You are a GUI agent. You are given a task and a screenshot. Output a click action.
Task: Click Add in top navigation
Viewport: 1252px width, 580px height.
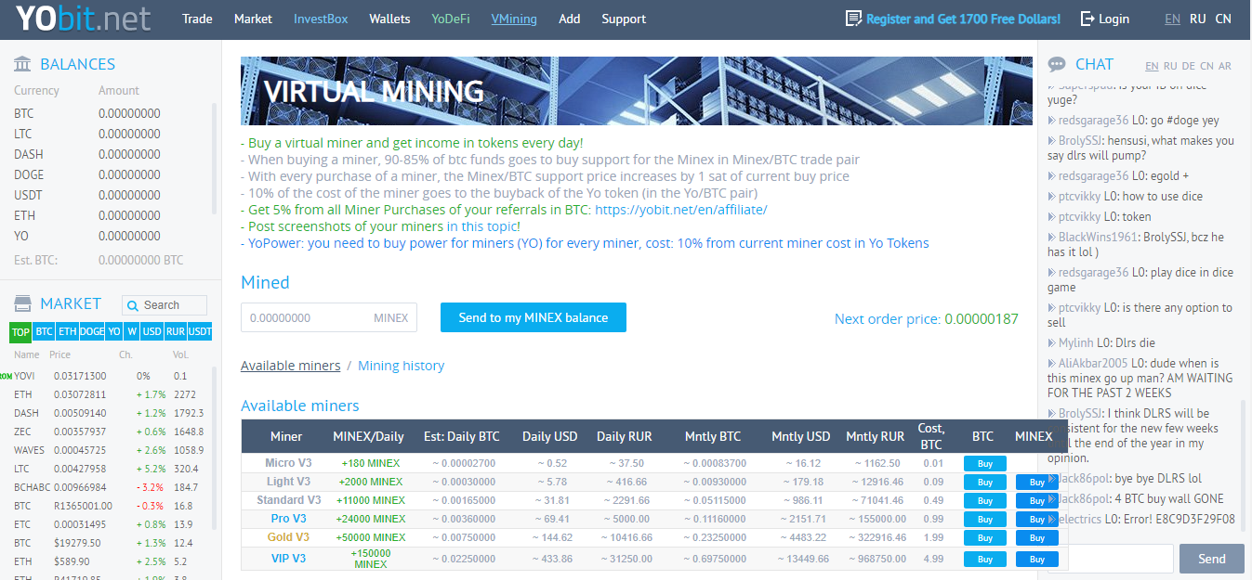click(570, 19)
